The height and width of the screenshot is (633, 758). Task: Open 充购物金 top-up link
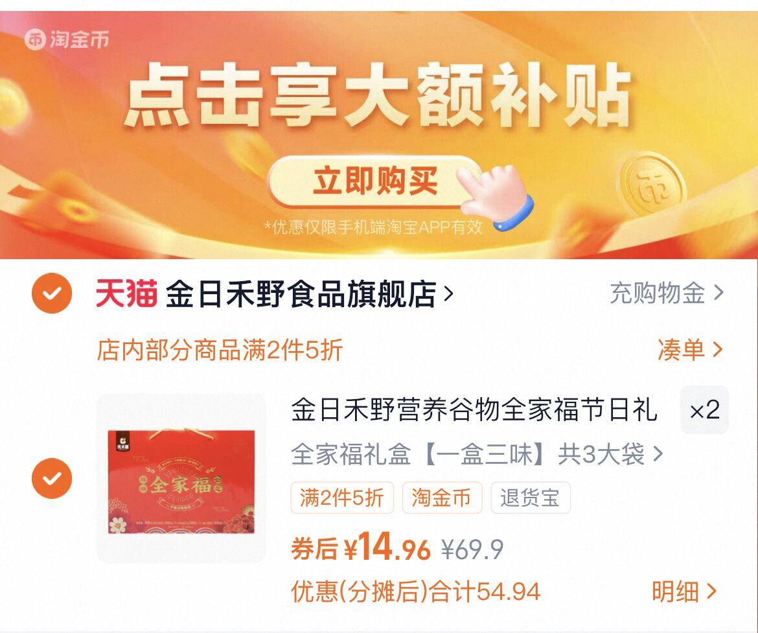pos(667,293)
